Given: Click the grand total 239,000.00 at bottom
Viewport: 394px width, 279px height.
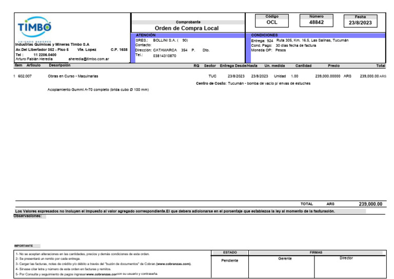Looking at the screenshot, I should pos(370,204).
